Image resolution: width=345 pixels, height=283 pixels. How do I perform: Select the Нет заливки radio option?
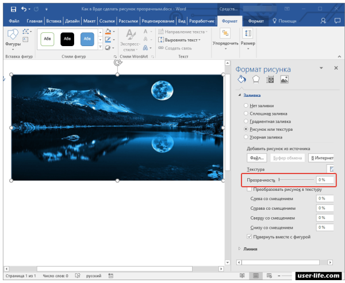247,105
